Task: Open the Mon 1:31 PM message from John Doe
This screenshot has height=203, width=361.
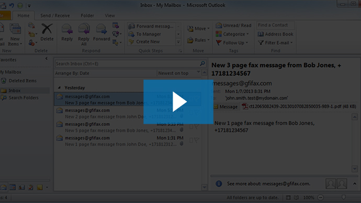Action: click(x=127, y=141)
